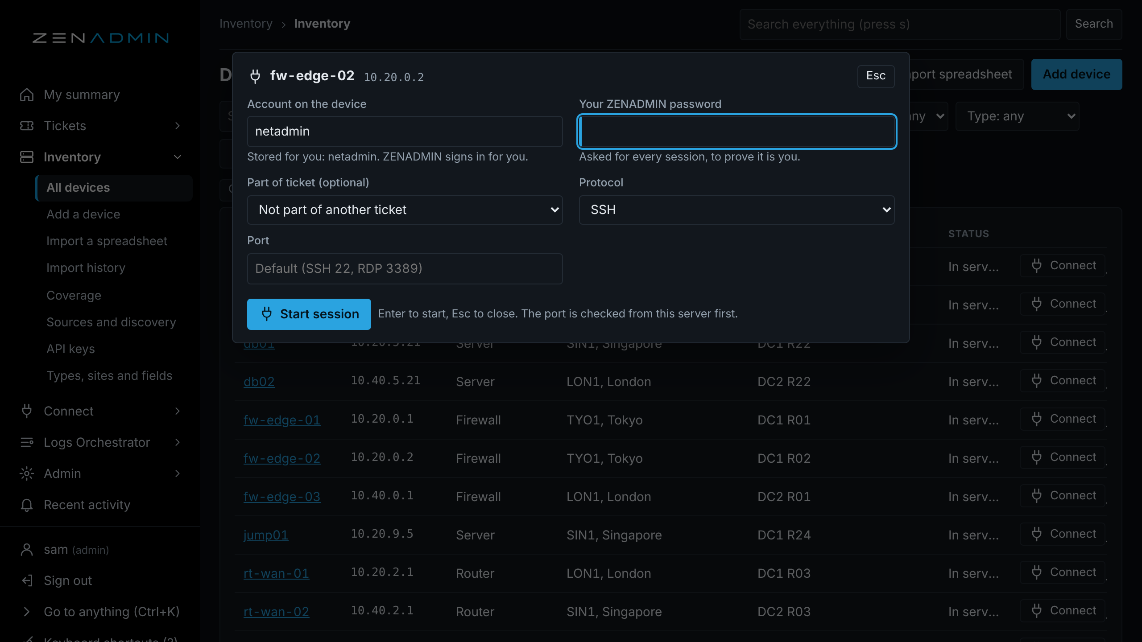Open the db02 device link

259,382
